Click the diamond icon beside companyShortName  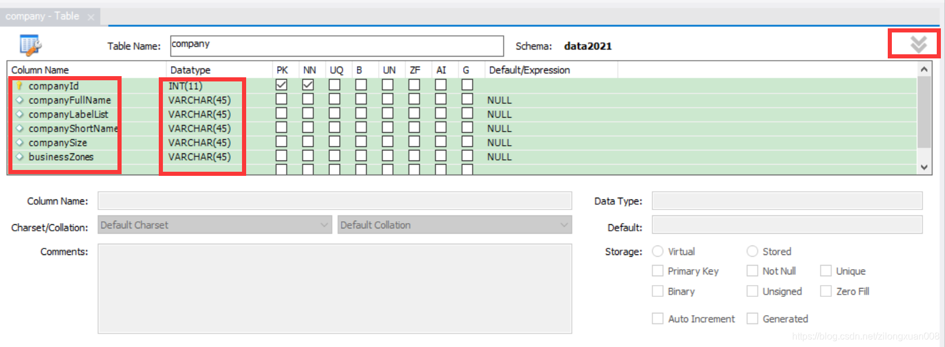pyautogui.click(x=19, y=128)
